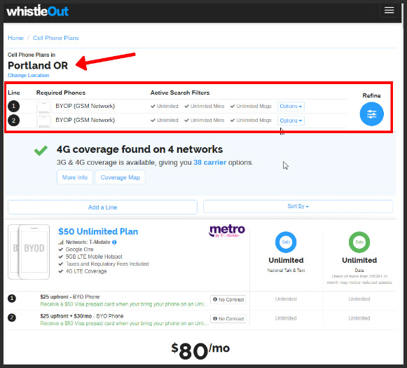Click the whistleOut logo
The height and width of the screenshot is (368, 407).
(x=38, y=11)
